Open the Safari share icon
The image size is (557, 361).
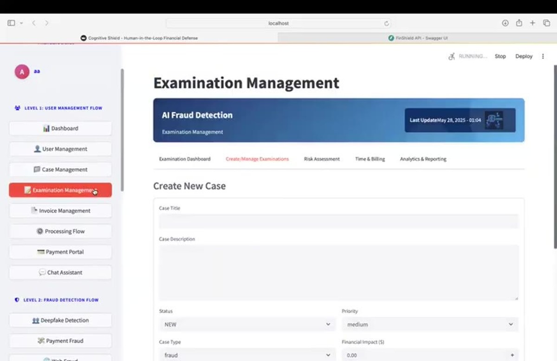(x=519, y=23)
